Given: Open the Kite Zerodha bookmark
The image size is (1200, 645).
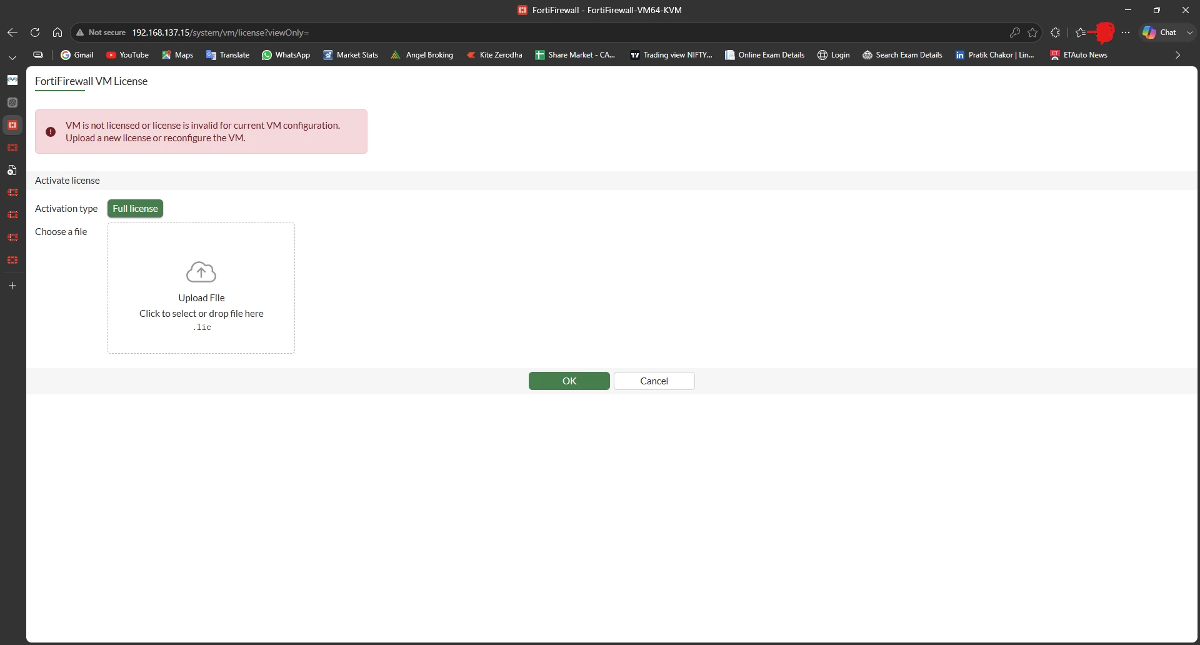Looking at the screenshot, I should point(494,55).
